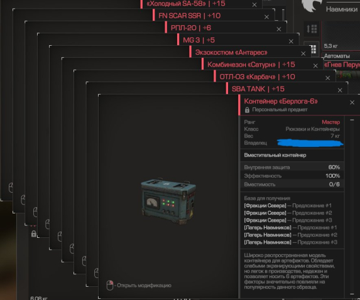The image size is (360, 300).
Task: Close the «Холодный SA-58» | +15 window
Action: pos(254,5)
